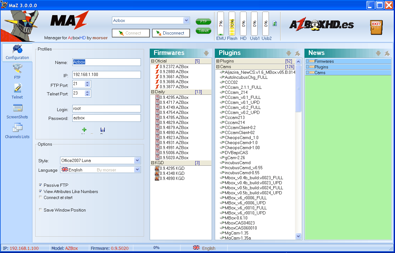Image resolution: width=395 pixels, height=253 pixels.
Task: Select the MBox_v6_r0010_FULL cam entry
Action: [x=243, y=208]
